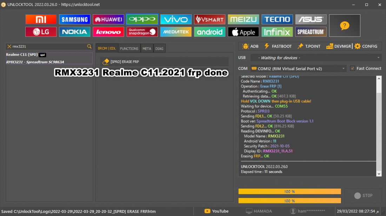Switch to the DIAG tab
This screenshot has width=386, height=216.
[x=159, y=49]
